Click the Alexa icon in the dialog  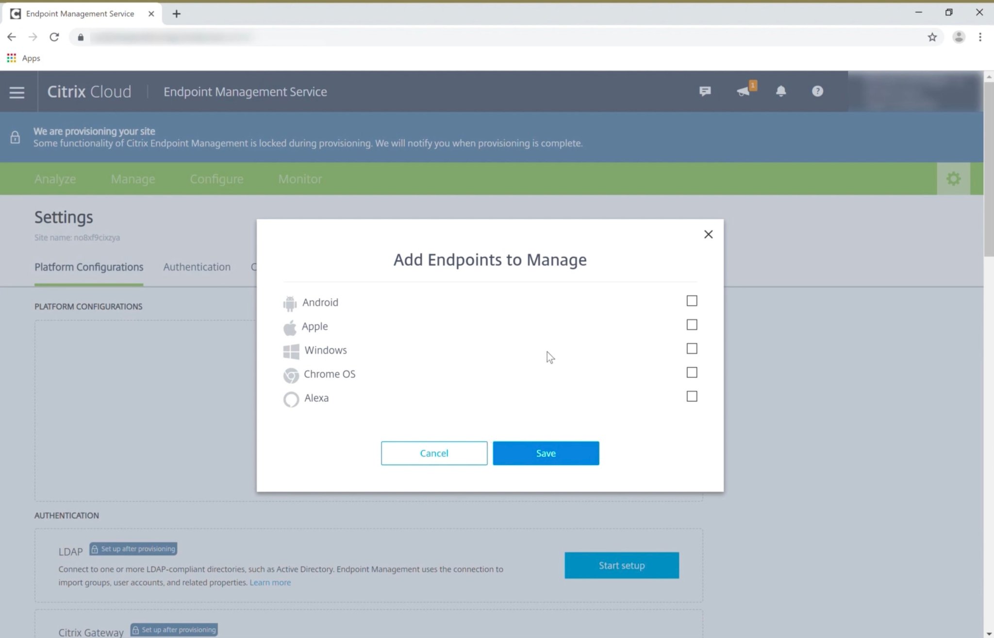point(291,399)
